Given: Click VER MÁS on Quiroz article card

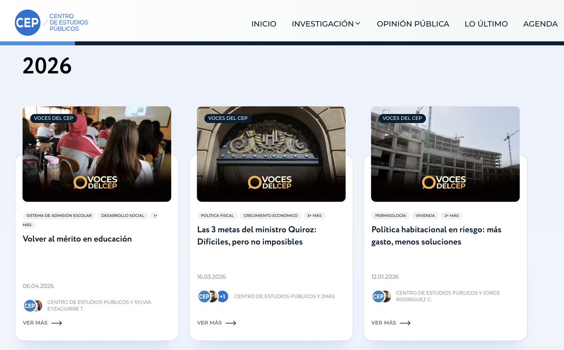Looking at the screenshot, I should pyautogui.click(x=216, y=323).
